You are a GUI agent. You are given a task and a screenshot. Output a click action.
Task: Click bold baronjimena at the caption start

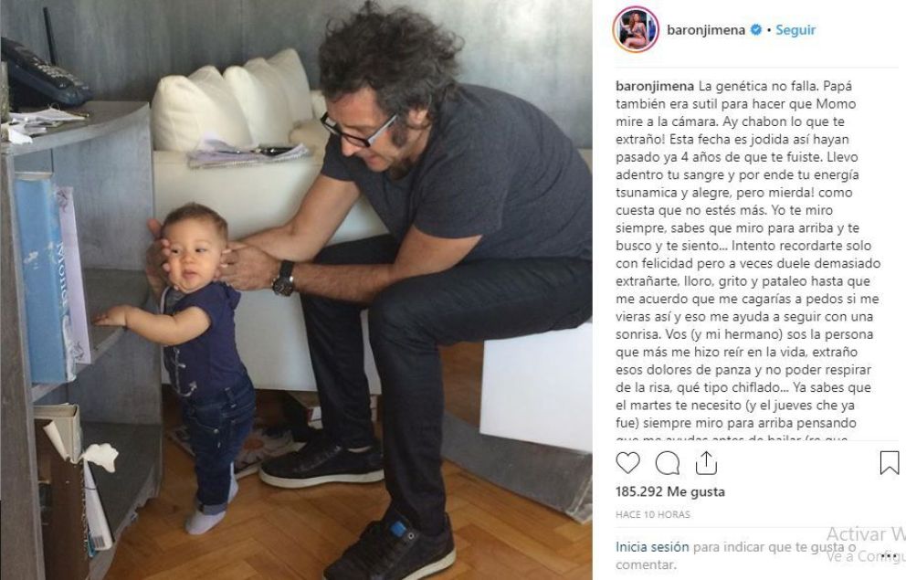coord(655,86)
